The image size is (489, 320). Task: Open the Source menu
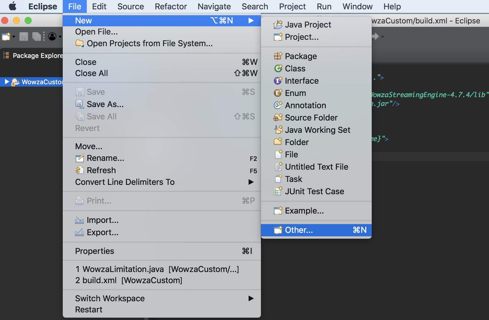coord(130,6)
